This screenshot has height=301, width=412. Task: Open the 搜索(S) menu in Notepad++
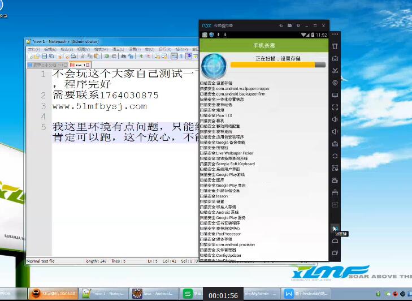(x=67, y=49)
